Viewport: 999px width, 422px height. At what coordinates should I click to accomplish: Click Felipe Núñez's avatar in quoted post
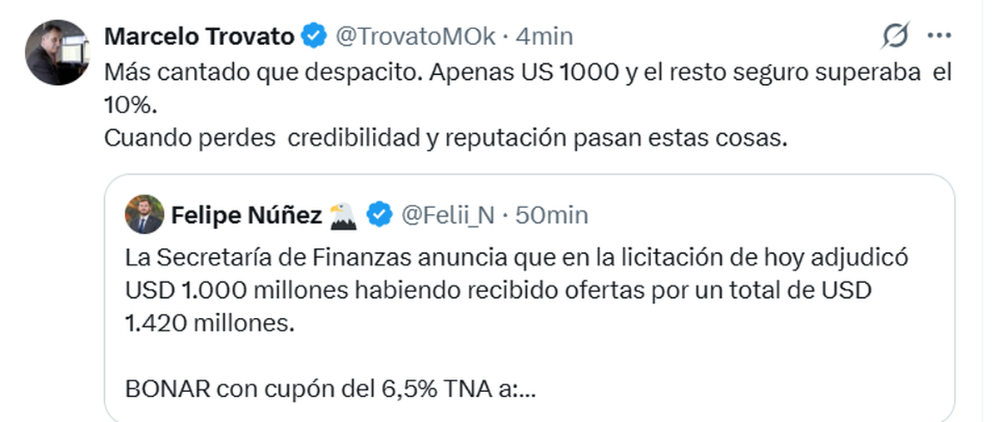[144, 215]
